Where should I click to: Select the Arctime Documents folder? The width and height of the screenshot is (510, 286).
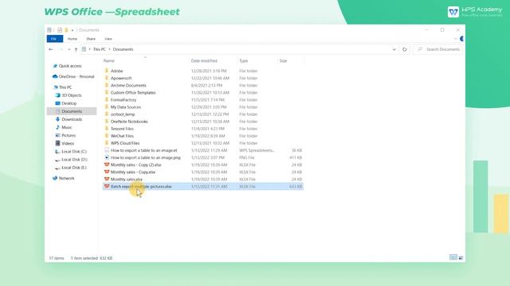128,85
